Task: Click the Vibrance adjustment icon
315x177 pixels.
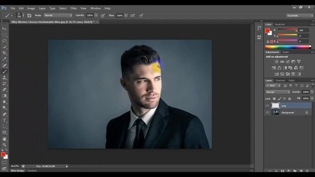Action: click(x=299, y=61)
